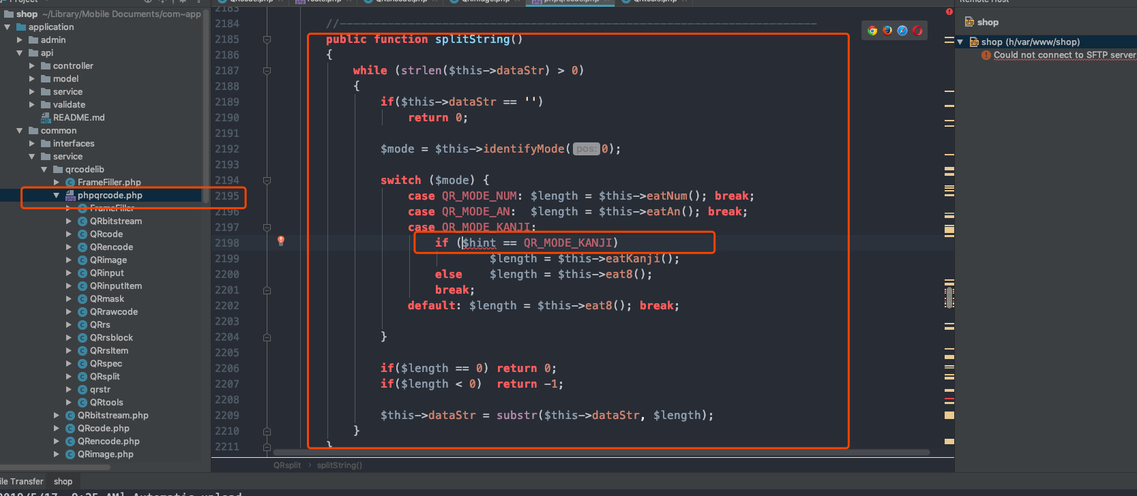Click the QRinput class icon
Viewport: 1137px width, 496px height.
(x=83, y=273)
